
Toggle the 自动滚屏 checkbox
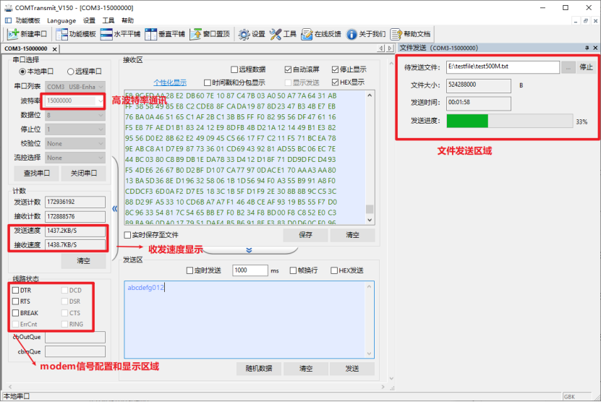click(x=288, y=69)
